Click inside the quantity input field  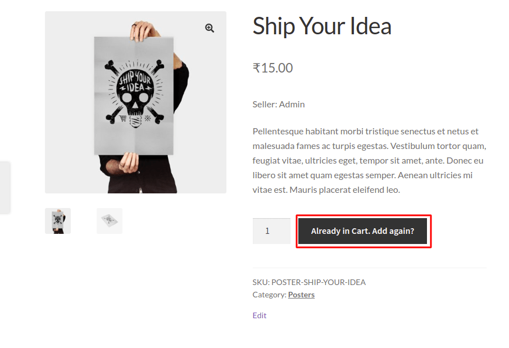tap(271, 231)
